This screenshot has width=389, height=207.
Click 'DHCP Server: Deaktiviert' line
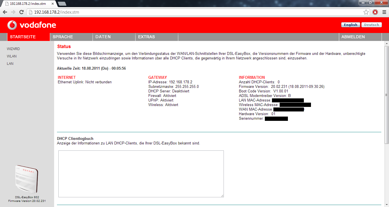pyautogui.click(x=169, y=91)
